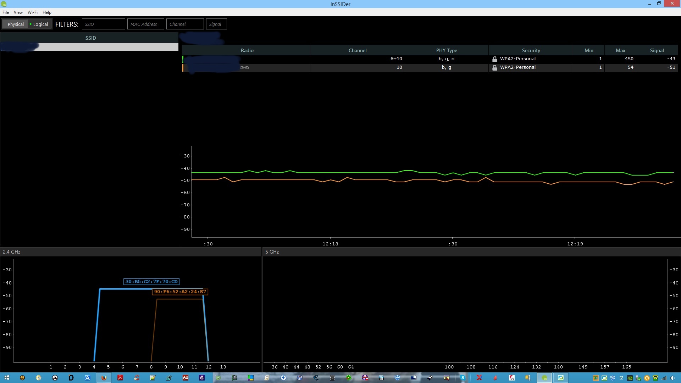Image resolution: width=681 pixels, height=383 pixels.
Task: Click the link icon in the second radio row
Action: pos(244,67)
